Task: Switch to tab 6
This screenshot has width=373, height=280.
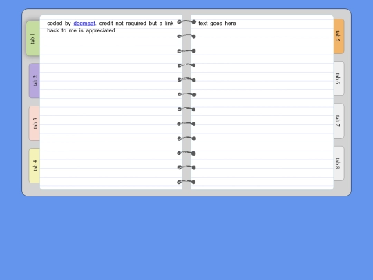Action: 338,79
